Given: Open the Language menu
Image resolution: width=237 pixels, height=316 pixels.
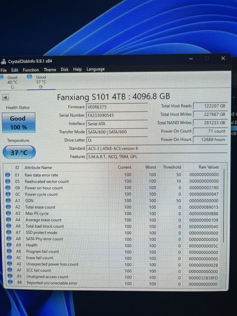Looking at the screenshot, I should point(96,69).
